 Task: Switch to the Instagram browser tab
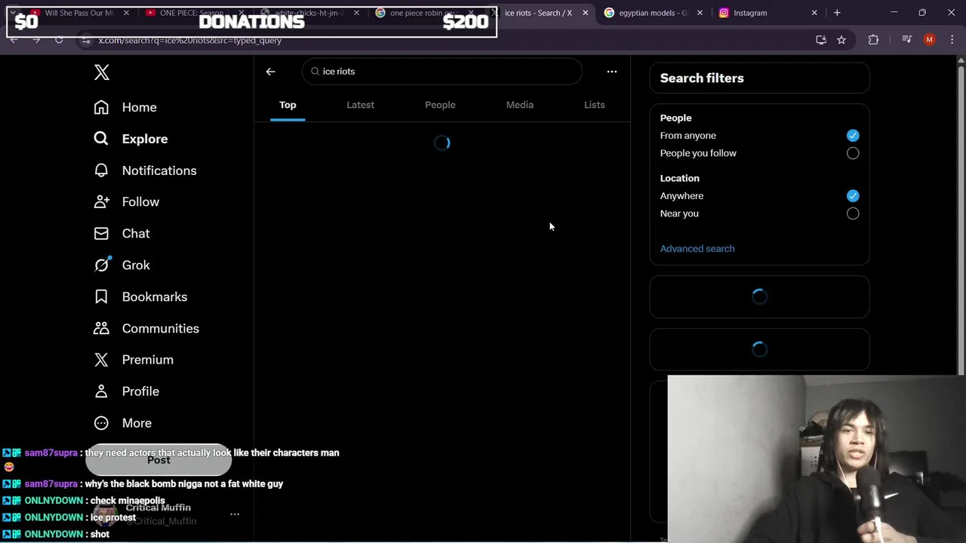768,13
